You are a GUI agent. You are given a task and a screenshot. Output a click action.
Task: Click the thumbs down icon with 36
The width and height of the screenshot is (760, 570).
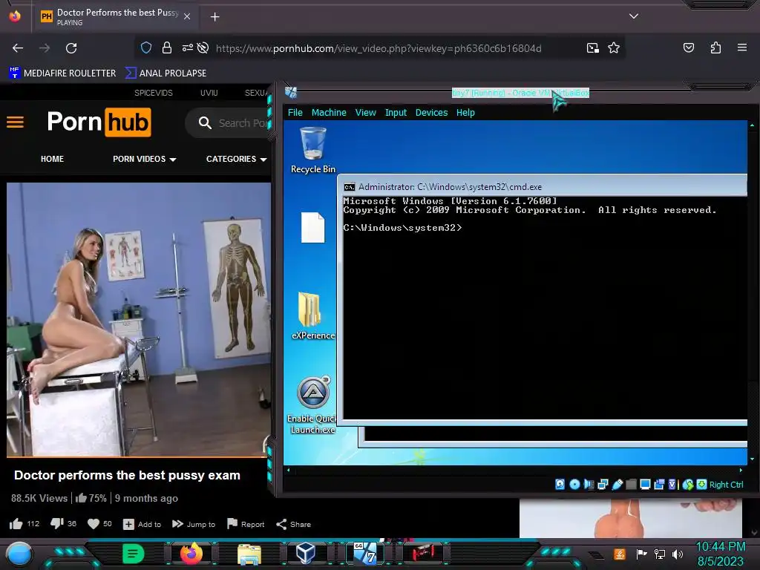(x=57, y=524)
